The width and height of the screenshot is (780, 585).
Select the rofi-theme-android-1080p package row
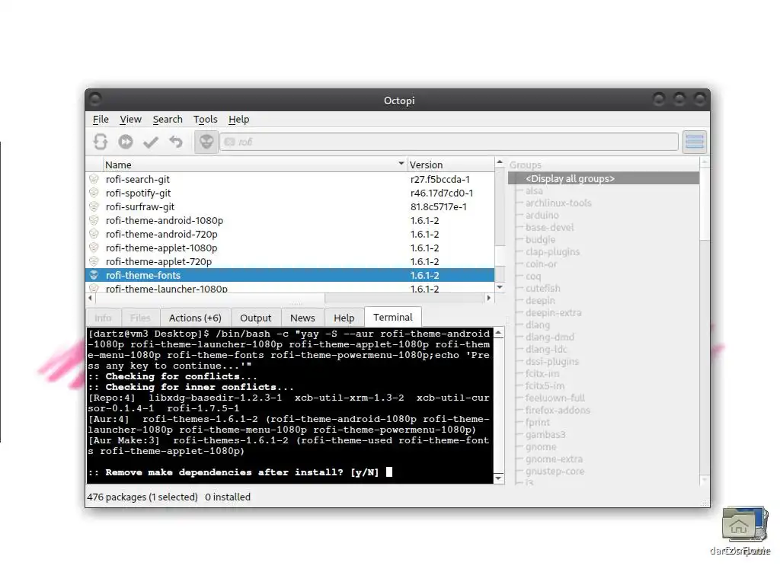tap(290, 220)
